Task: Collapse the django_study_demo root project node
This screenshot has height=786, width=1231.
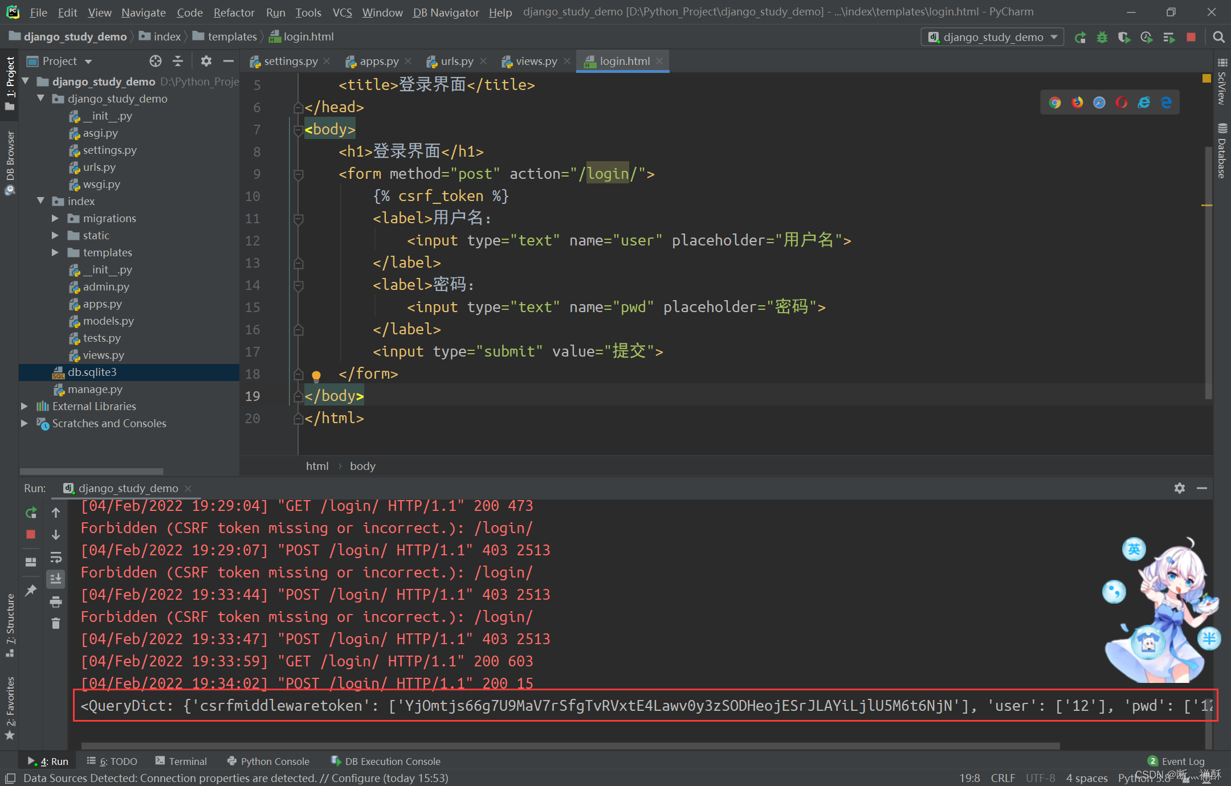Action: click(x=26, y=81)
